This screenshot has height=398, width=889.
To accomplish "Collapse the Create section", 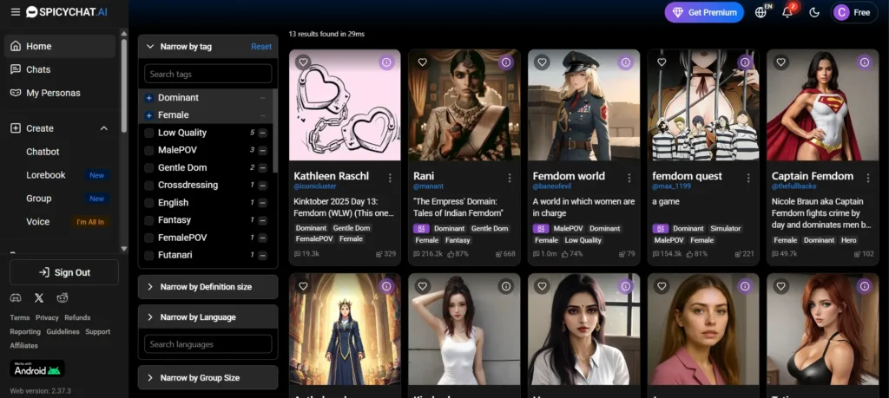I will point(104,128).
